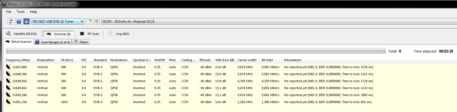Switch to Scan Ranges tab

[x=53, y=42]
